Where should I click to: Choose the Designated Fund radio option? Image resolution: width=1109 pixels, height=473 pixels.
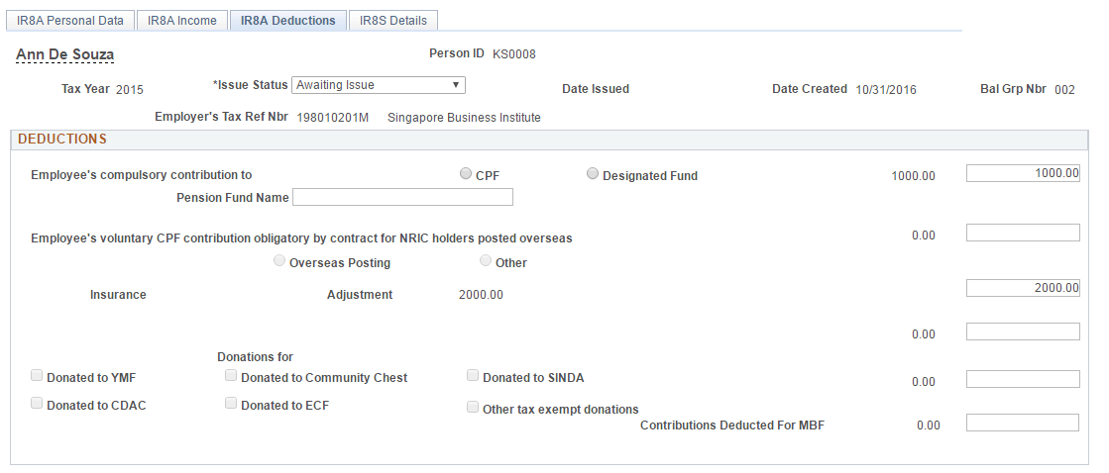[593, 174]
